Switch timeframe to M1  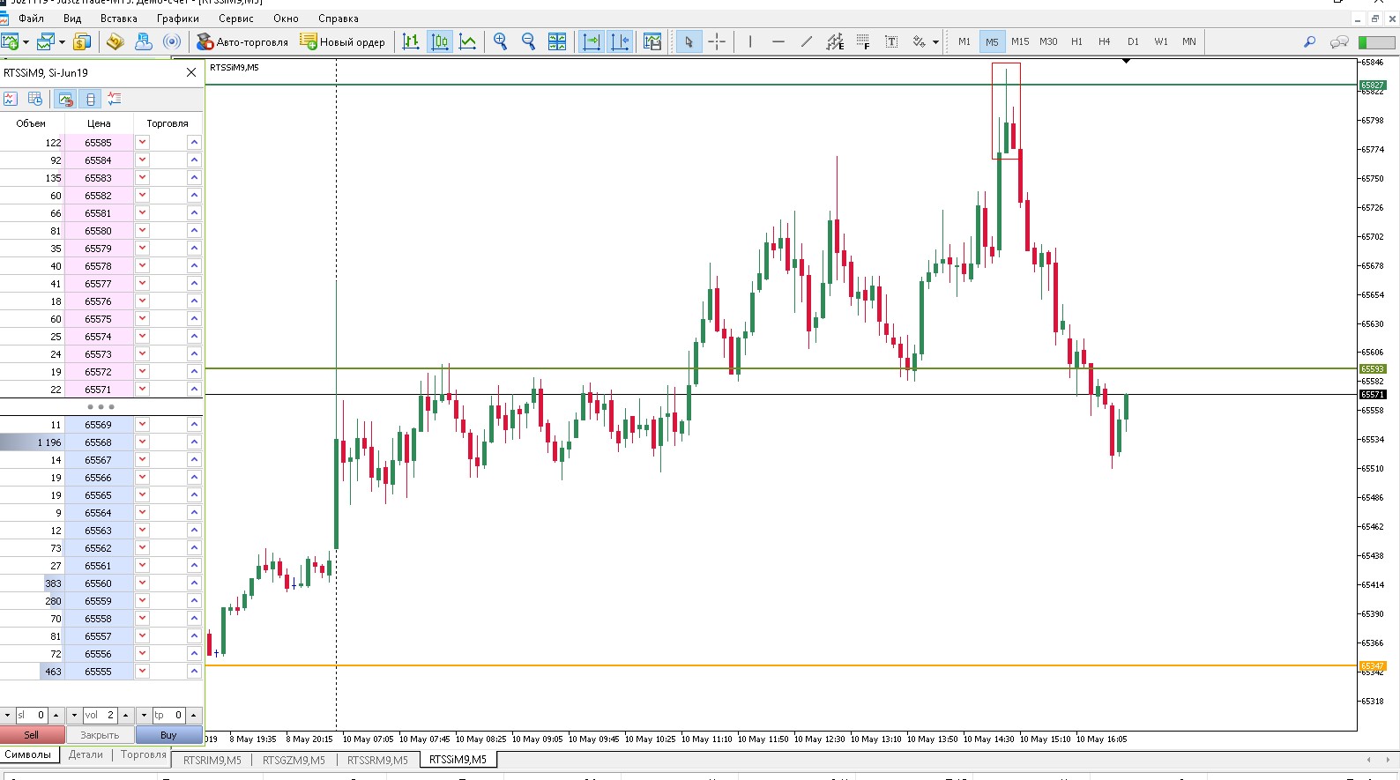964,41
